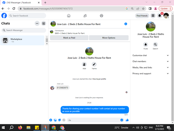Open Chrome side panel icon
Viewport: 174px width, 131px height.
pos(150,9)
